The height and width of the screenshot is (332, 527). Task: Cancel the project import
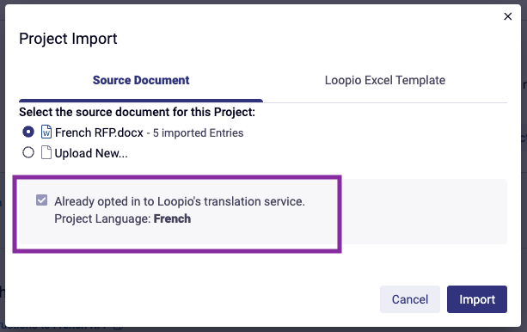pos(410,299)
